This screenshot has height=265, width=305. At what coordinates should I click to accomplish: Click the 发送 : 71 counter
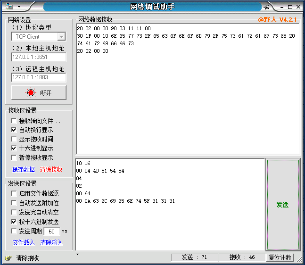(194, 257)
